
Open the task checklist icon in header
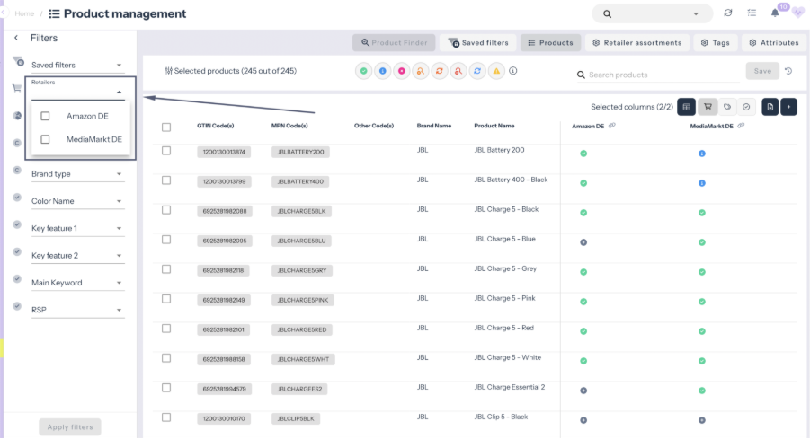tap(752, 13)
